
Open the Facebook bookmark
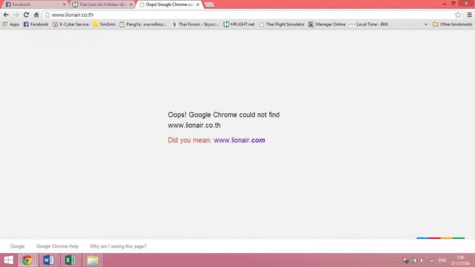pos(36,24)
